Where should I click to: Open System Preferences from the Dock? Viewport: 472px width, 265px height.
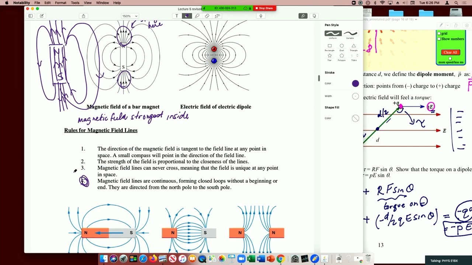pyautogui.click(x=295, y=259)
